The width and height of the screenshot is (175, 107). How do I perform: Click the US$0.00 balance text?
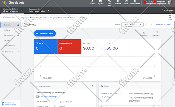[105, 97]
